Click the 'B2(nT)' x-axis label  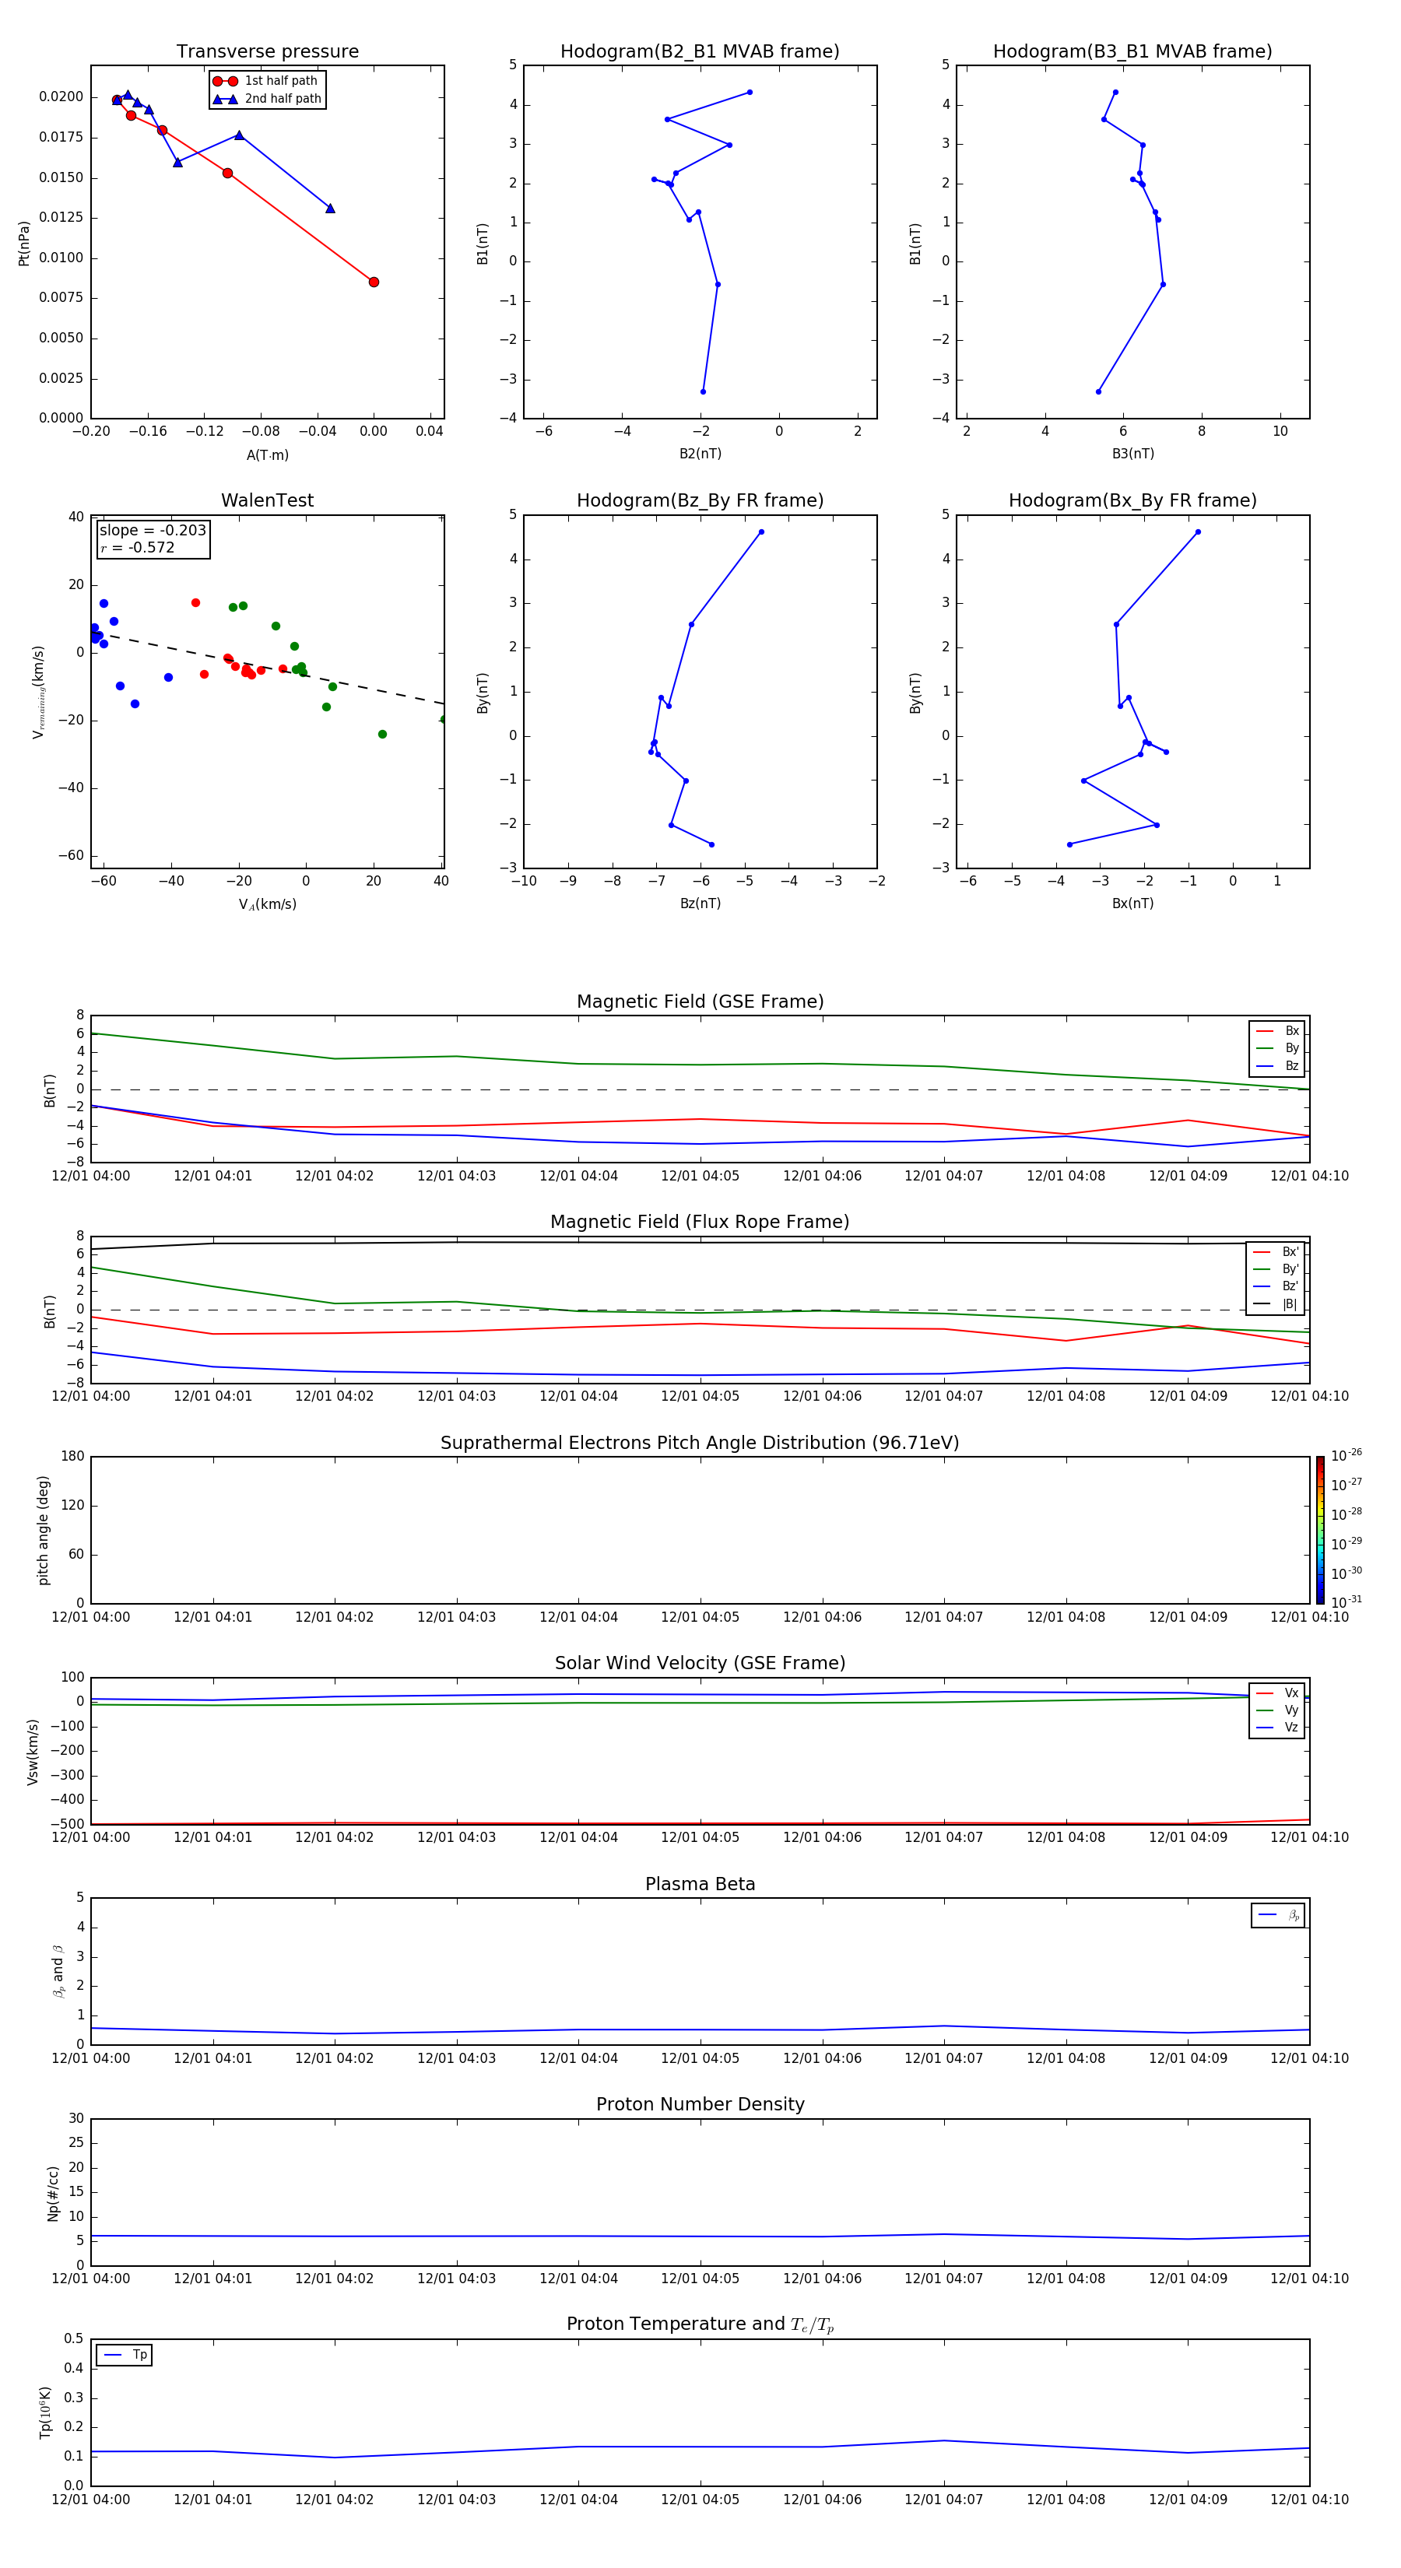pyautogui.click(x=700, y=454)
